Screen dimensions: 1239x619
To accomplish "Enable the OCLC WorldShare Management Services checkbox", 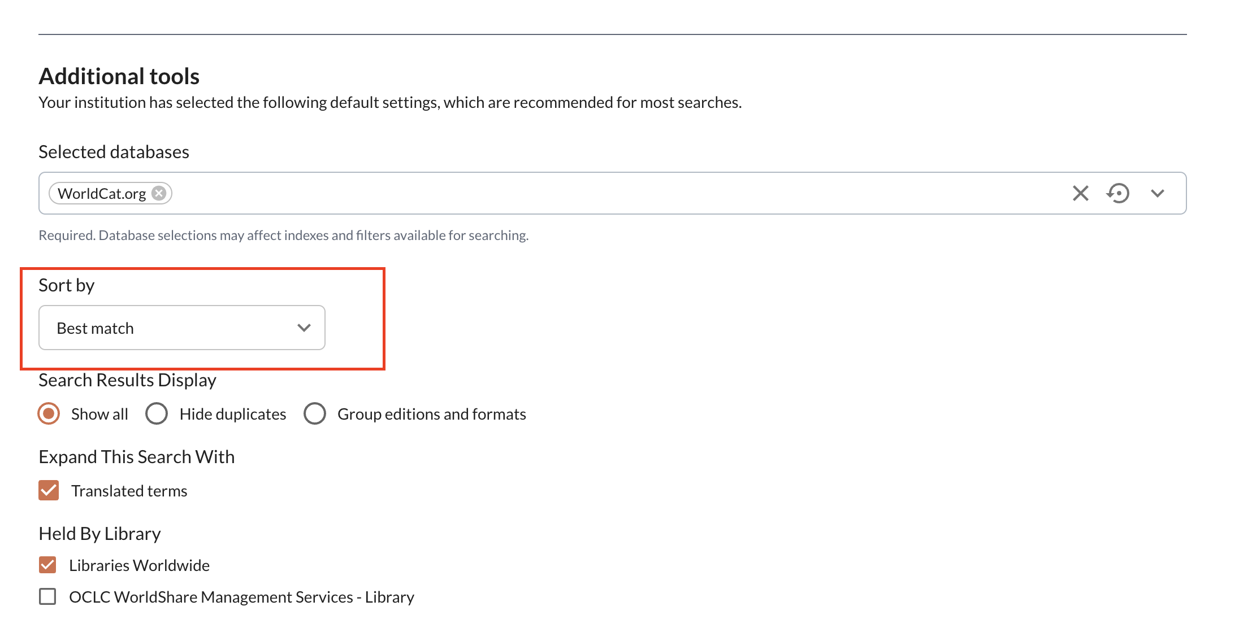I will pyautogui.click(x=47, y=596).
